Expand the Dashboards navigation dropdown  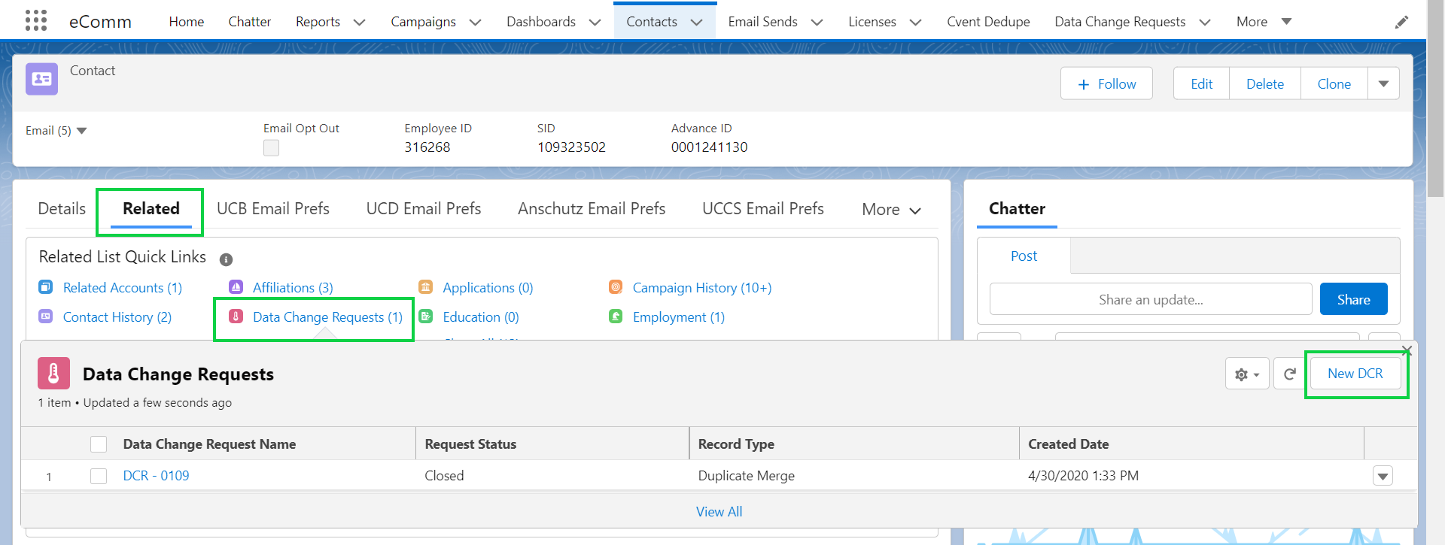tap(595, 23)
